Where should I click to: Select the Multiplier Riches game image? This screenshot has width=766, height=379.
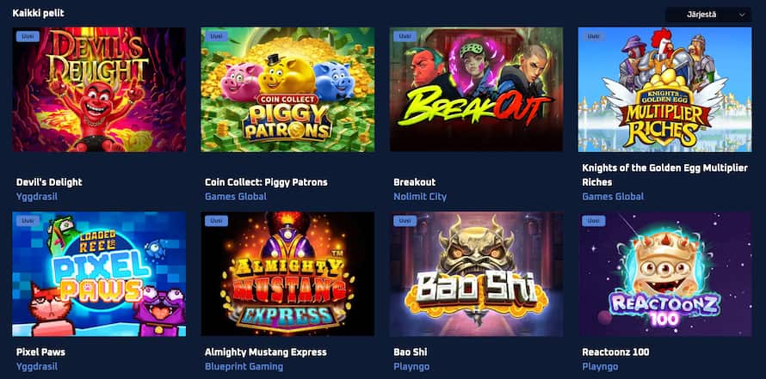[665, 89]
